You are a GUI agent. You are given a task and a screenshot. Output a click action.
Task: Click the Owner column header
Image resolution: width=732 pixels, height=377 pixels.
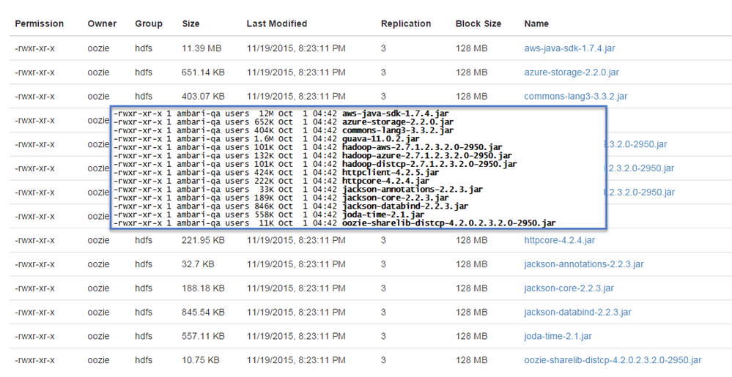(102, 24)
